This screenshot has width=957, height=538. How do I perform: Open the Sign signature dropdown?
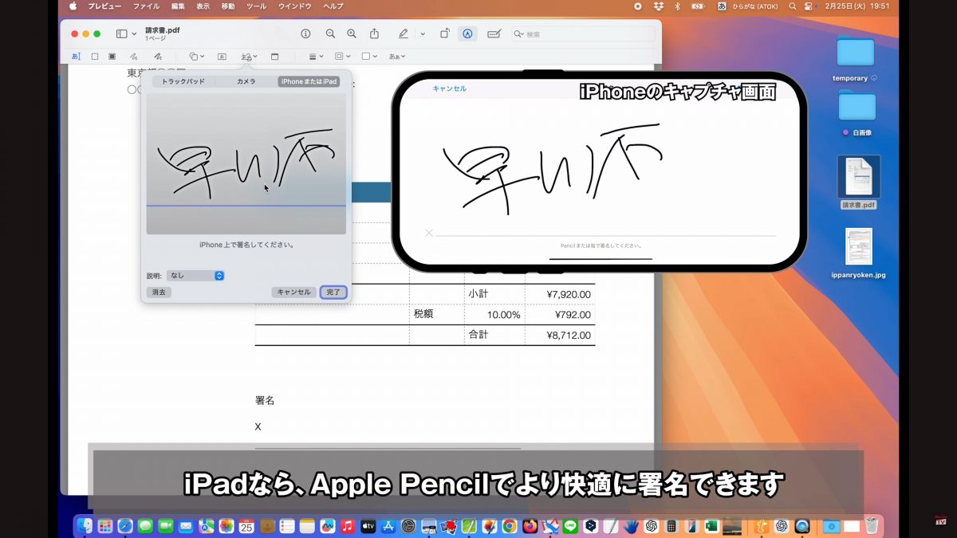click(x=249, y=57)
